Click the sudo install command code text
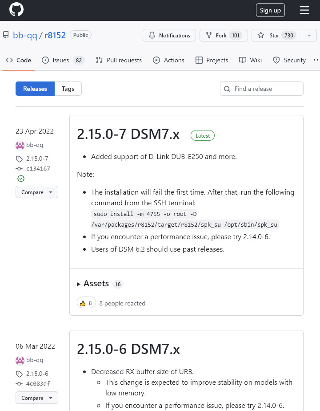The height and width of the screenshot is (411, 320). click(185, 219)
